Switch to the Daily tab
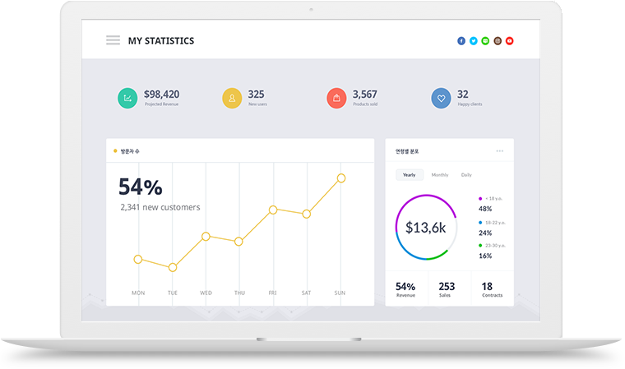 click(466, 175)
